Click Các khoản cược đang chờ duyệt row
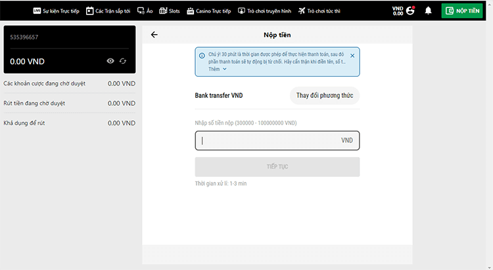This screenshot has width=493, height=270. click(x=70, y=83)
